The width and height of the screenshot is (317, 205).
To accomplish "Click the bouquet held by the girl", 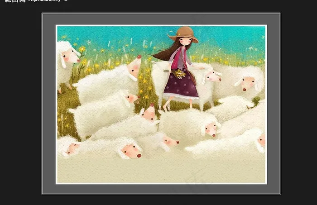I will 180,73.
